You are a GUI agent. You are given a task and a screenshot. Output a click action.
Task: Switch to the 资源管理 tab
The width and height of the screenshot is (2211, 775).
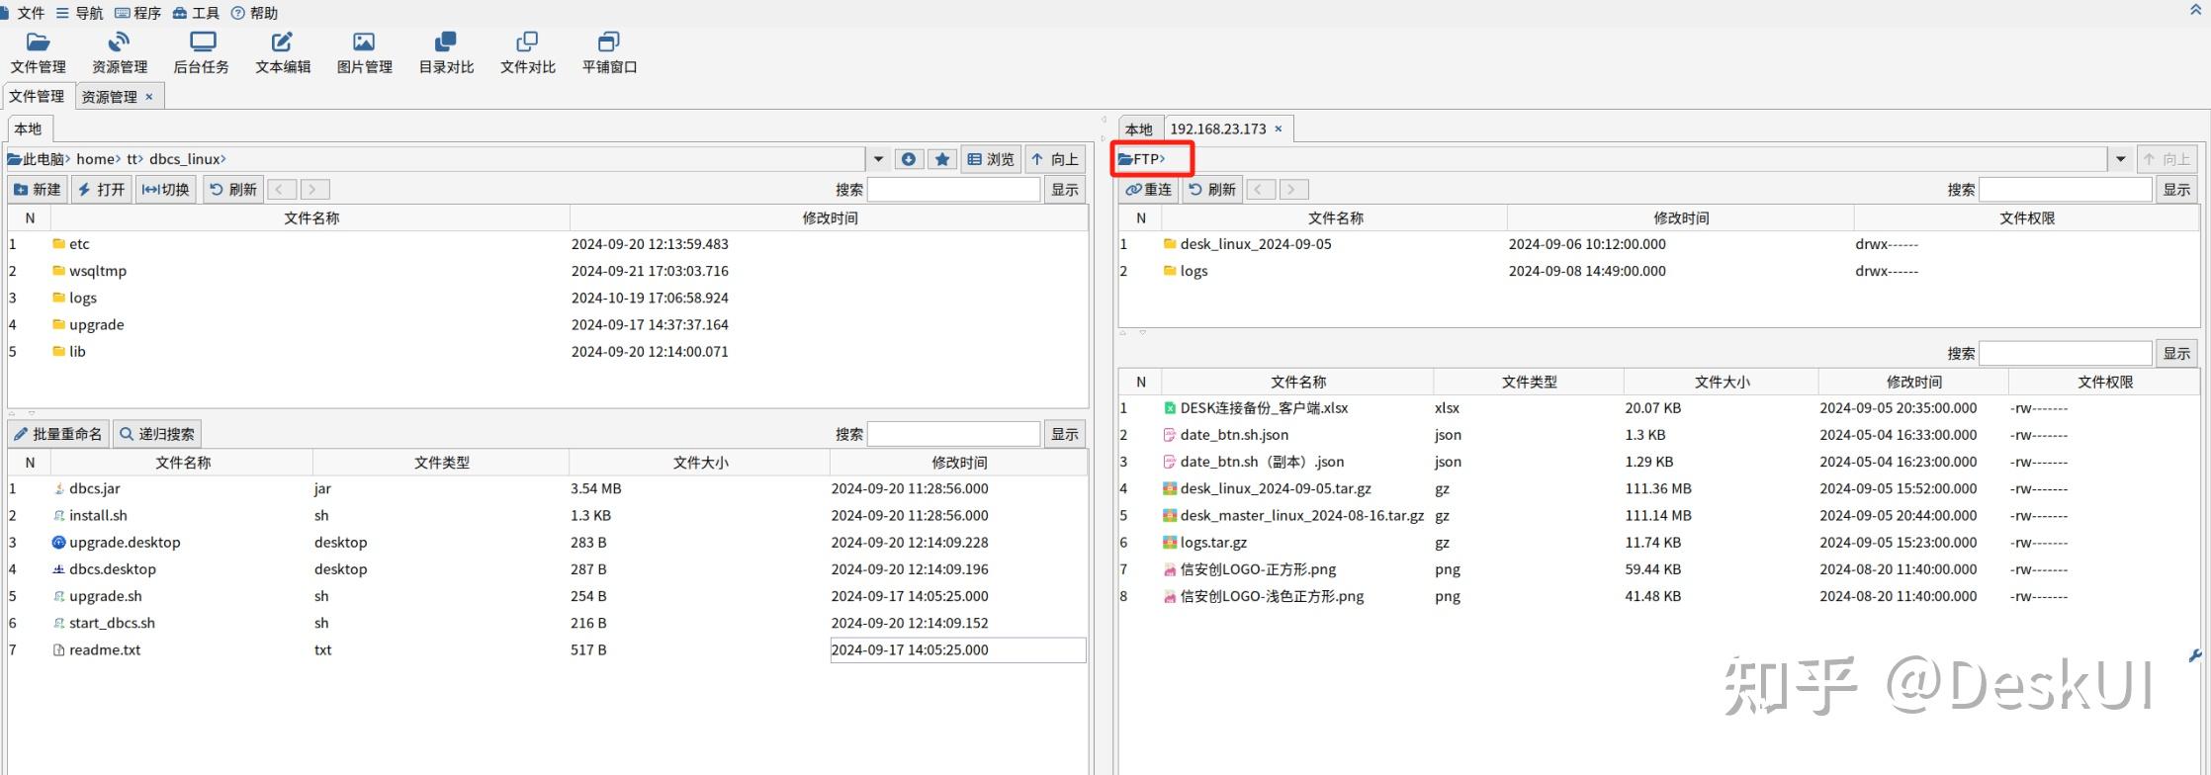click(109, 97)
